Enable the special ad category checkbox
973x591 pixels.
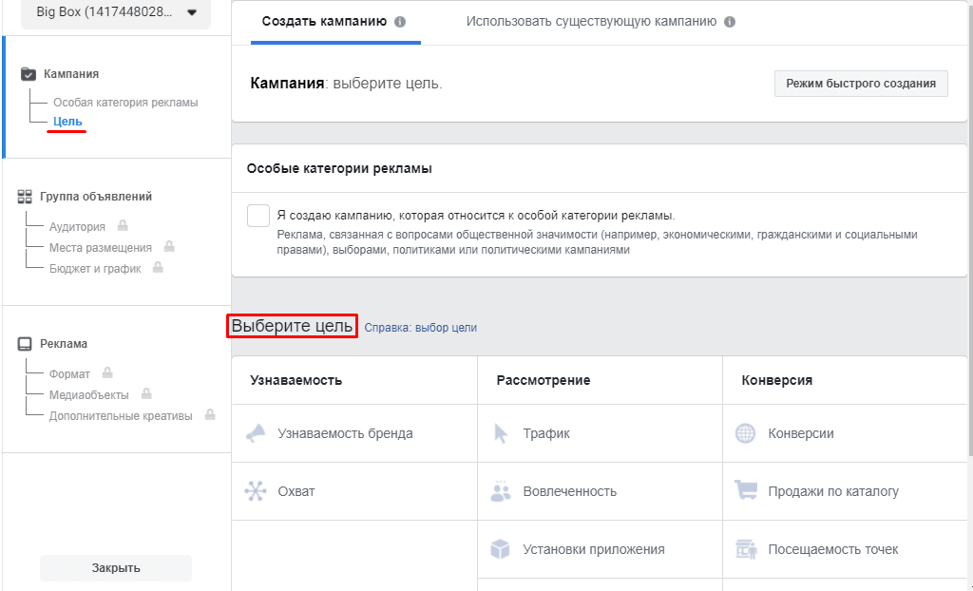pos(258,216)
